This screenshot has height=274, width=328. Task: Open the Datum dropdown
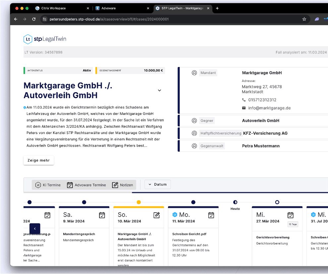click(x=158, y=184)
